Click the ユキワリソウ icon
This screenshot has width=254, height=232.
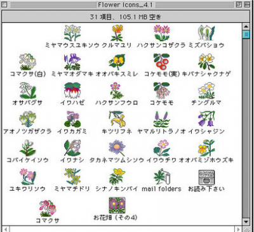click(27, 177)
